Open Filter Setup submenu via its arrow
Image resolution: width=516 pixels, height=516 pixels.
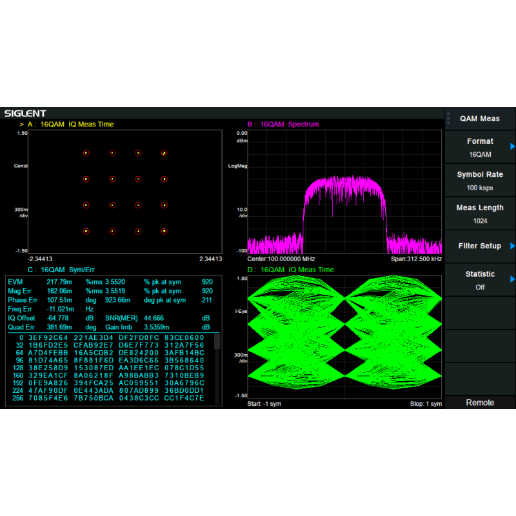click(512, 246)
